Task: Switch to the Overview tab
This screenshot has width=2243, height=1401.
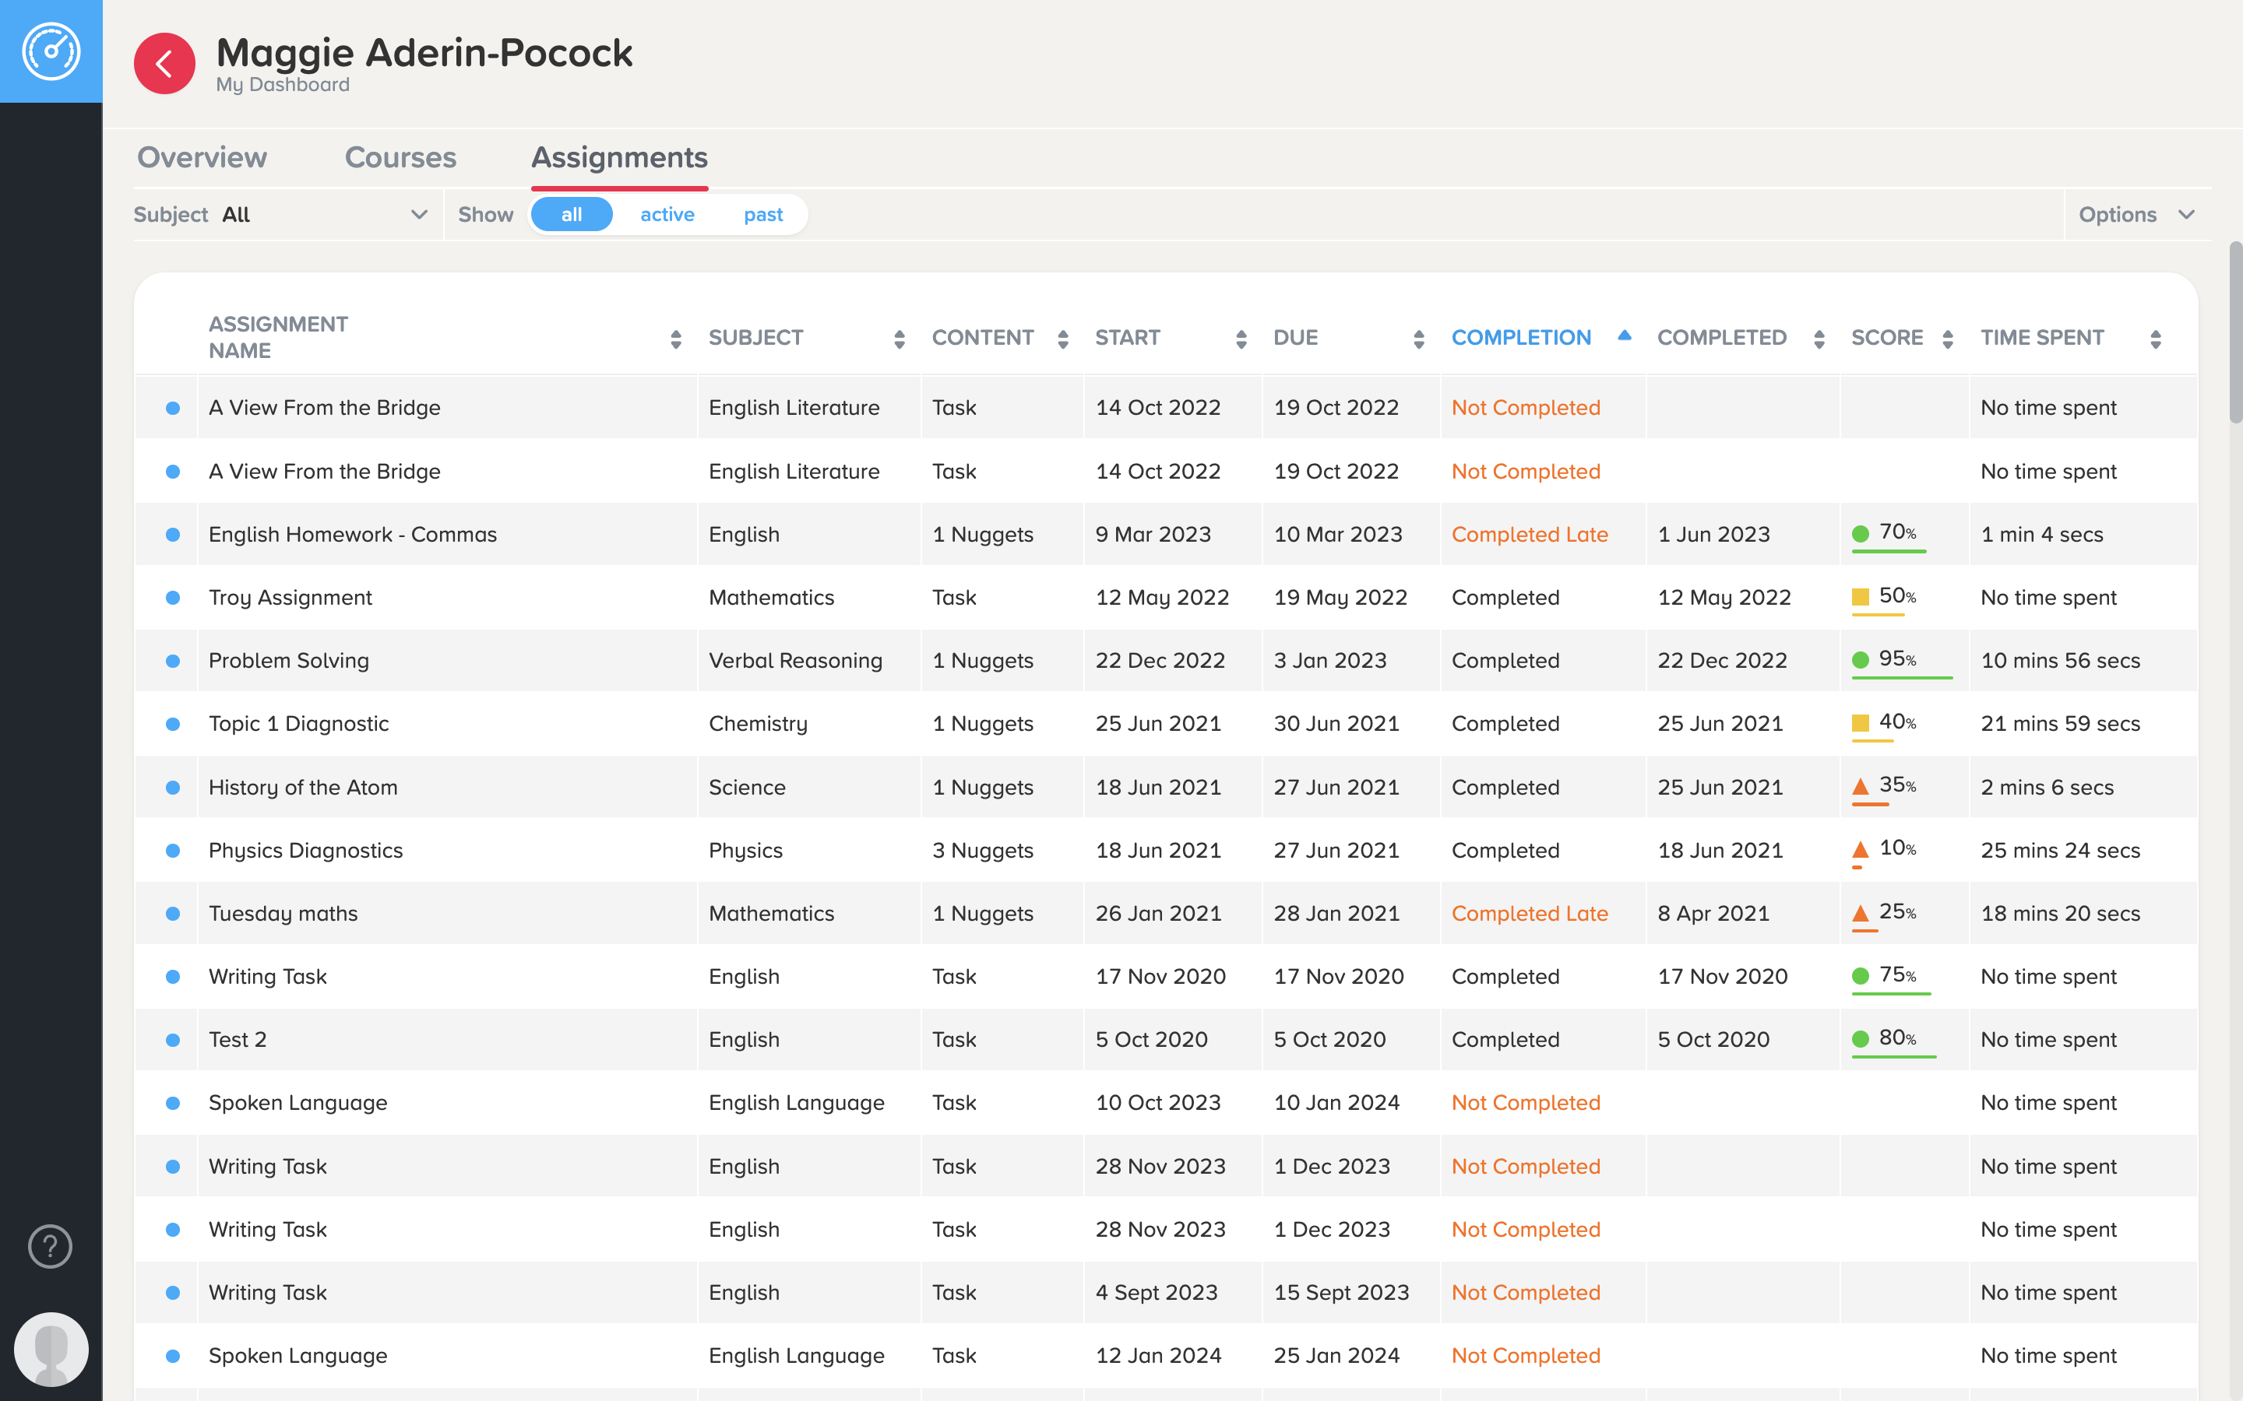Action: [x=202, y=157]
